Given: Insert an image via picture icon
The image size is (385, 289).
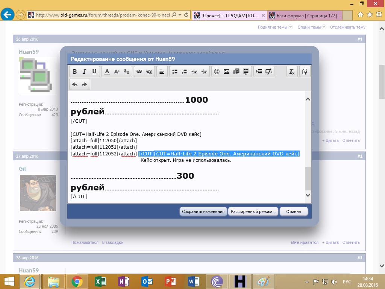Looking at the screenshot, I should pyautogui.click(x=226, y=71).
